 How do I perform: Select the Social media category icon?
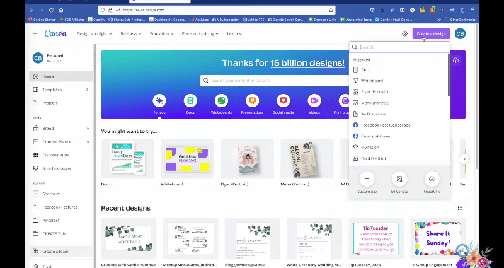(x=283, y=101)
